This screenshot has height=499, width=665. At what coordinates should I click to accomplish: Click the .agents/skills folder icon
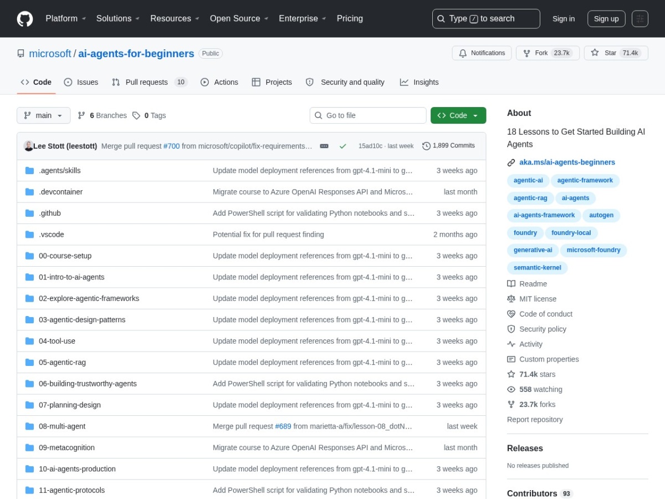(x=29, y=170)
